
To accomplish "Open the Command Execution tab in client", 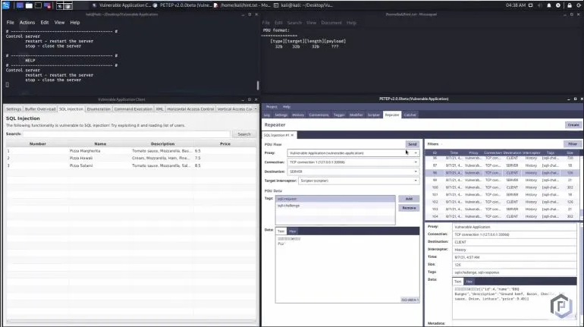I will coord(133,109).
